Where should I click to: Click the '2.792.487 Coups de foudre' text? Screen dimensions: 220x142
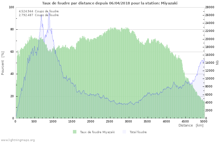[39, 15]
